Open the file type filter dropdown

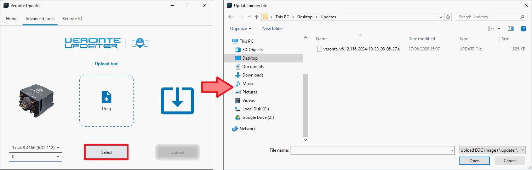(x=492, y=150)
